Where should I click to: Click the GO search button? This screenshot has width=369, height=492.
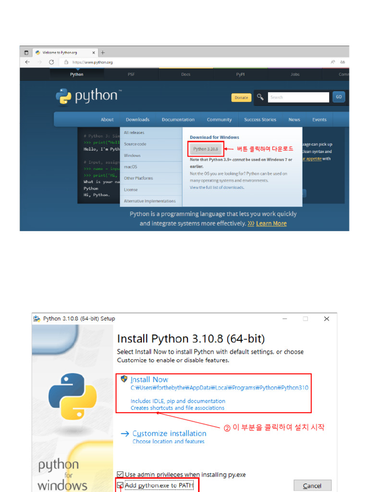click(x=339, y=97)
